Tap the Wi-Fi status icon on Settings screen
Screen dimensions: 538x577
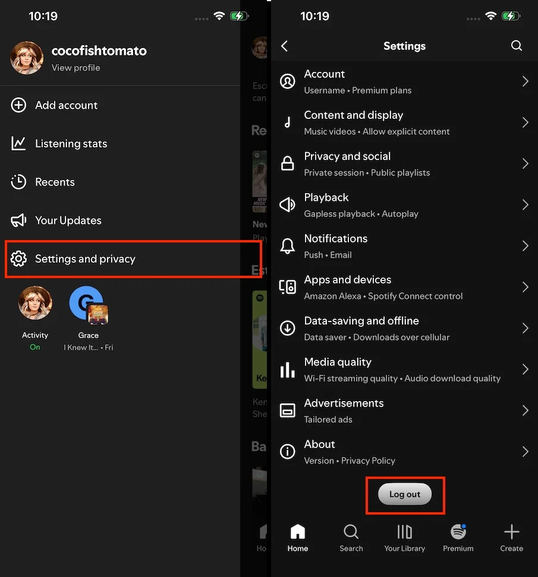(x=490, y=16)
